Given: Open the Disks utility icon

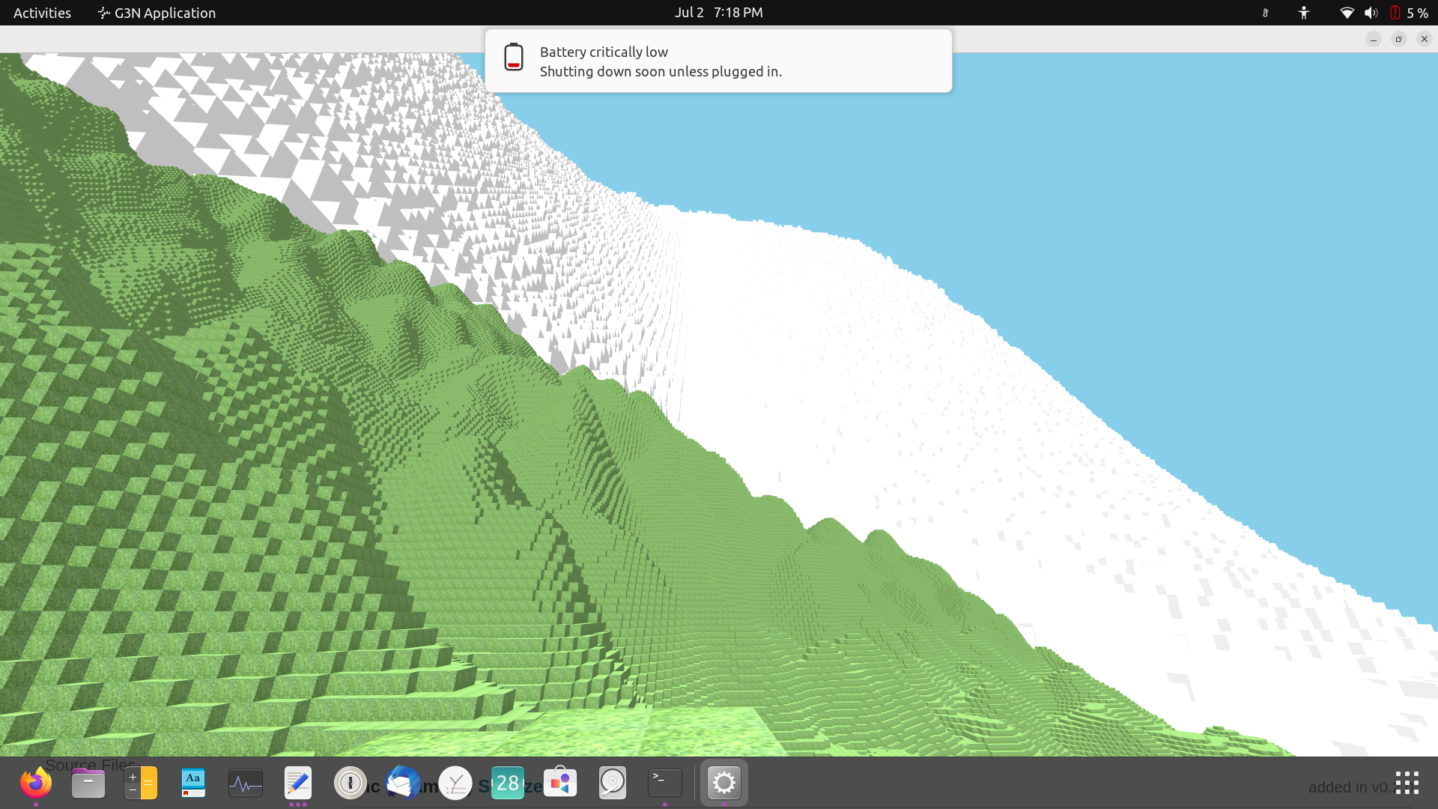Looking at the screenshot, I should coord(613,784).
